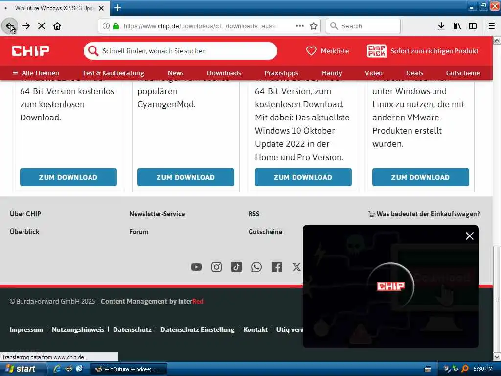
Task: Open the Überblick footer link
Action: tap(24, 232)
